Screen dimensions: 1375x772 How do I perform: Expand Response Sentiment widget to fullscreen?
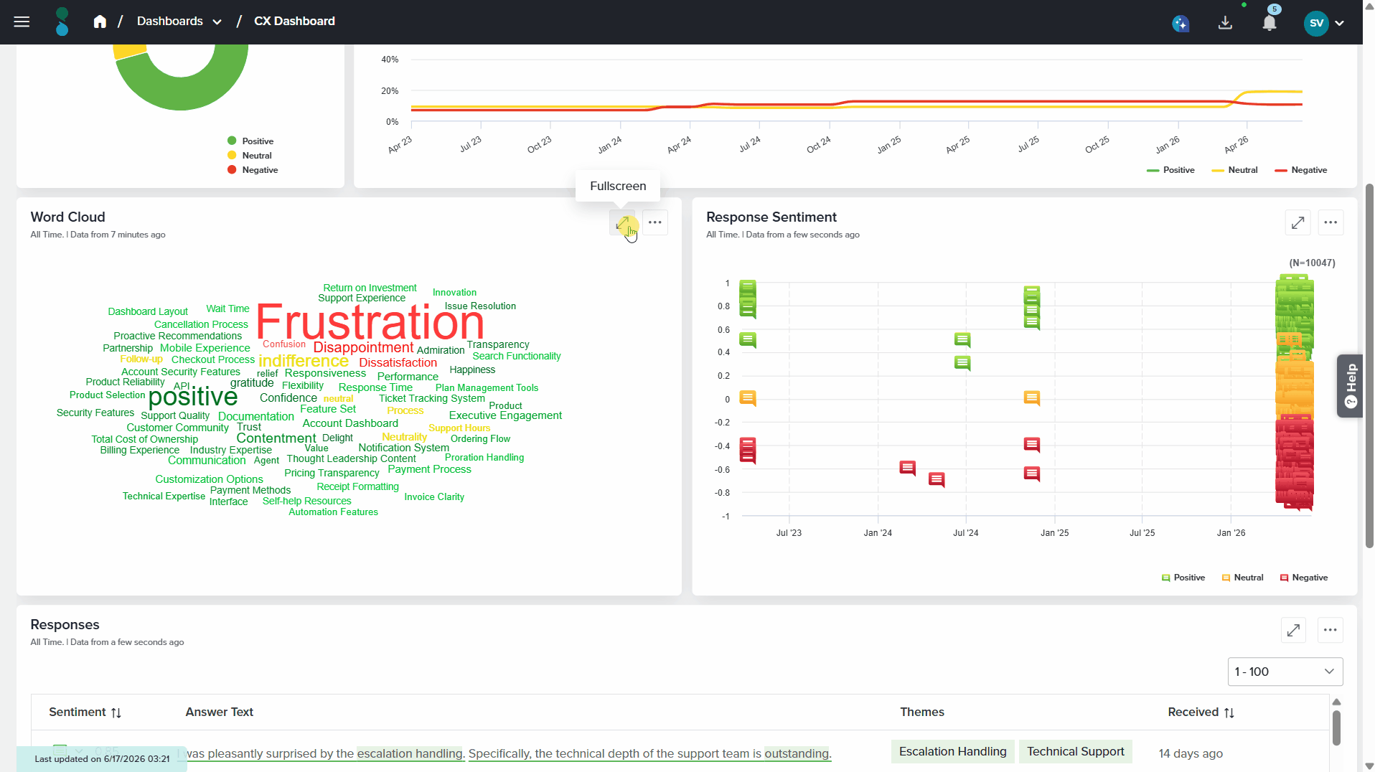1297,222
